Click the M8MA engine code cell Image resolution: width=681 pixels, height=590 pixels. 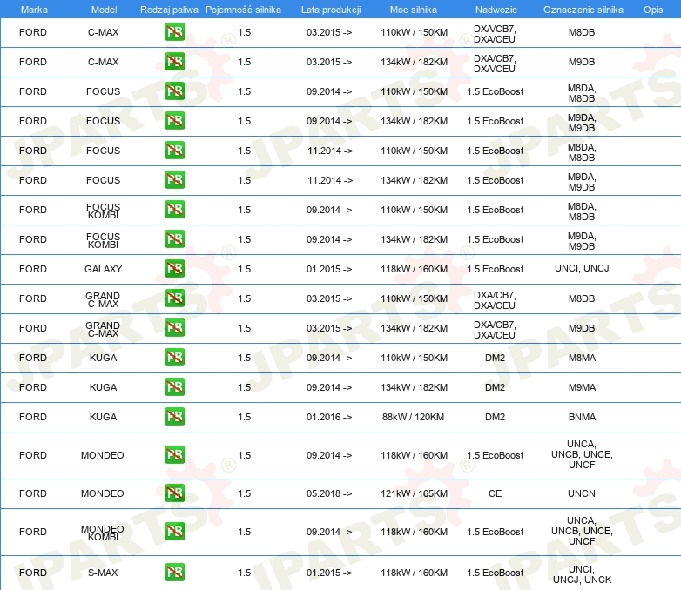pos(582,358)
